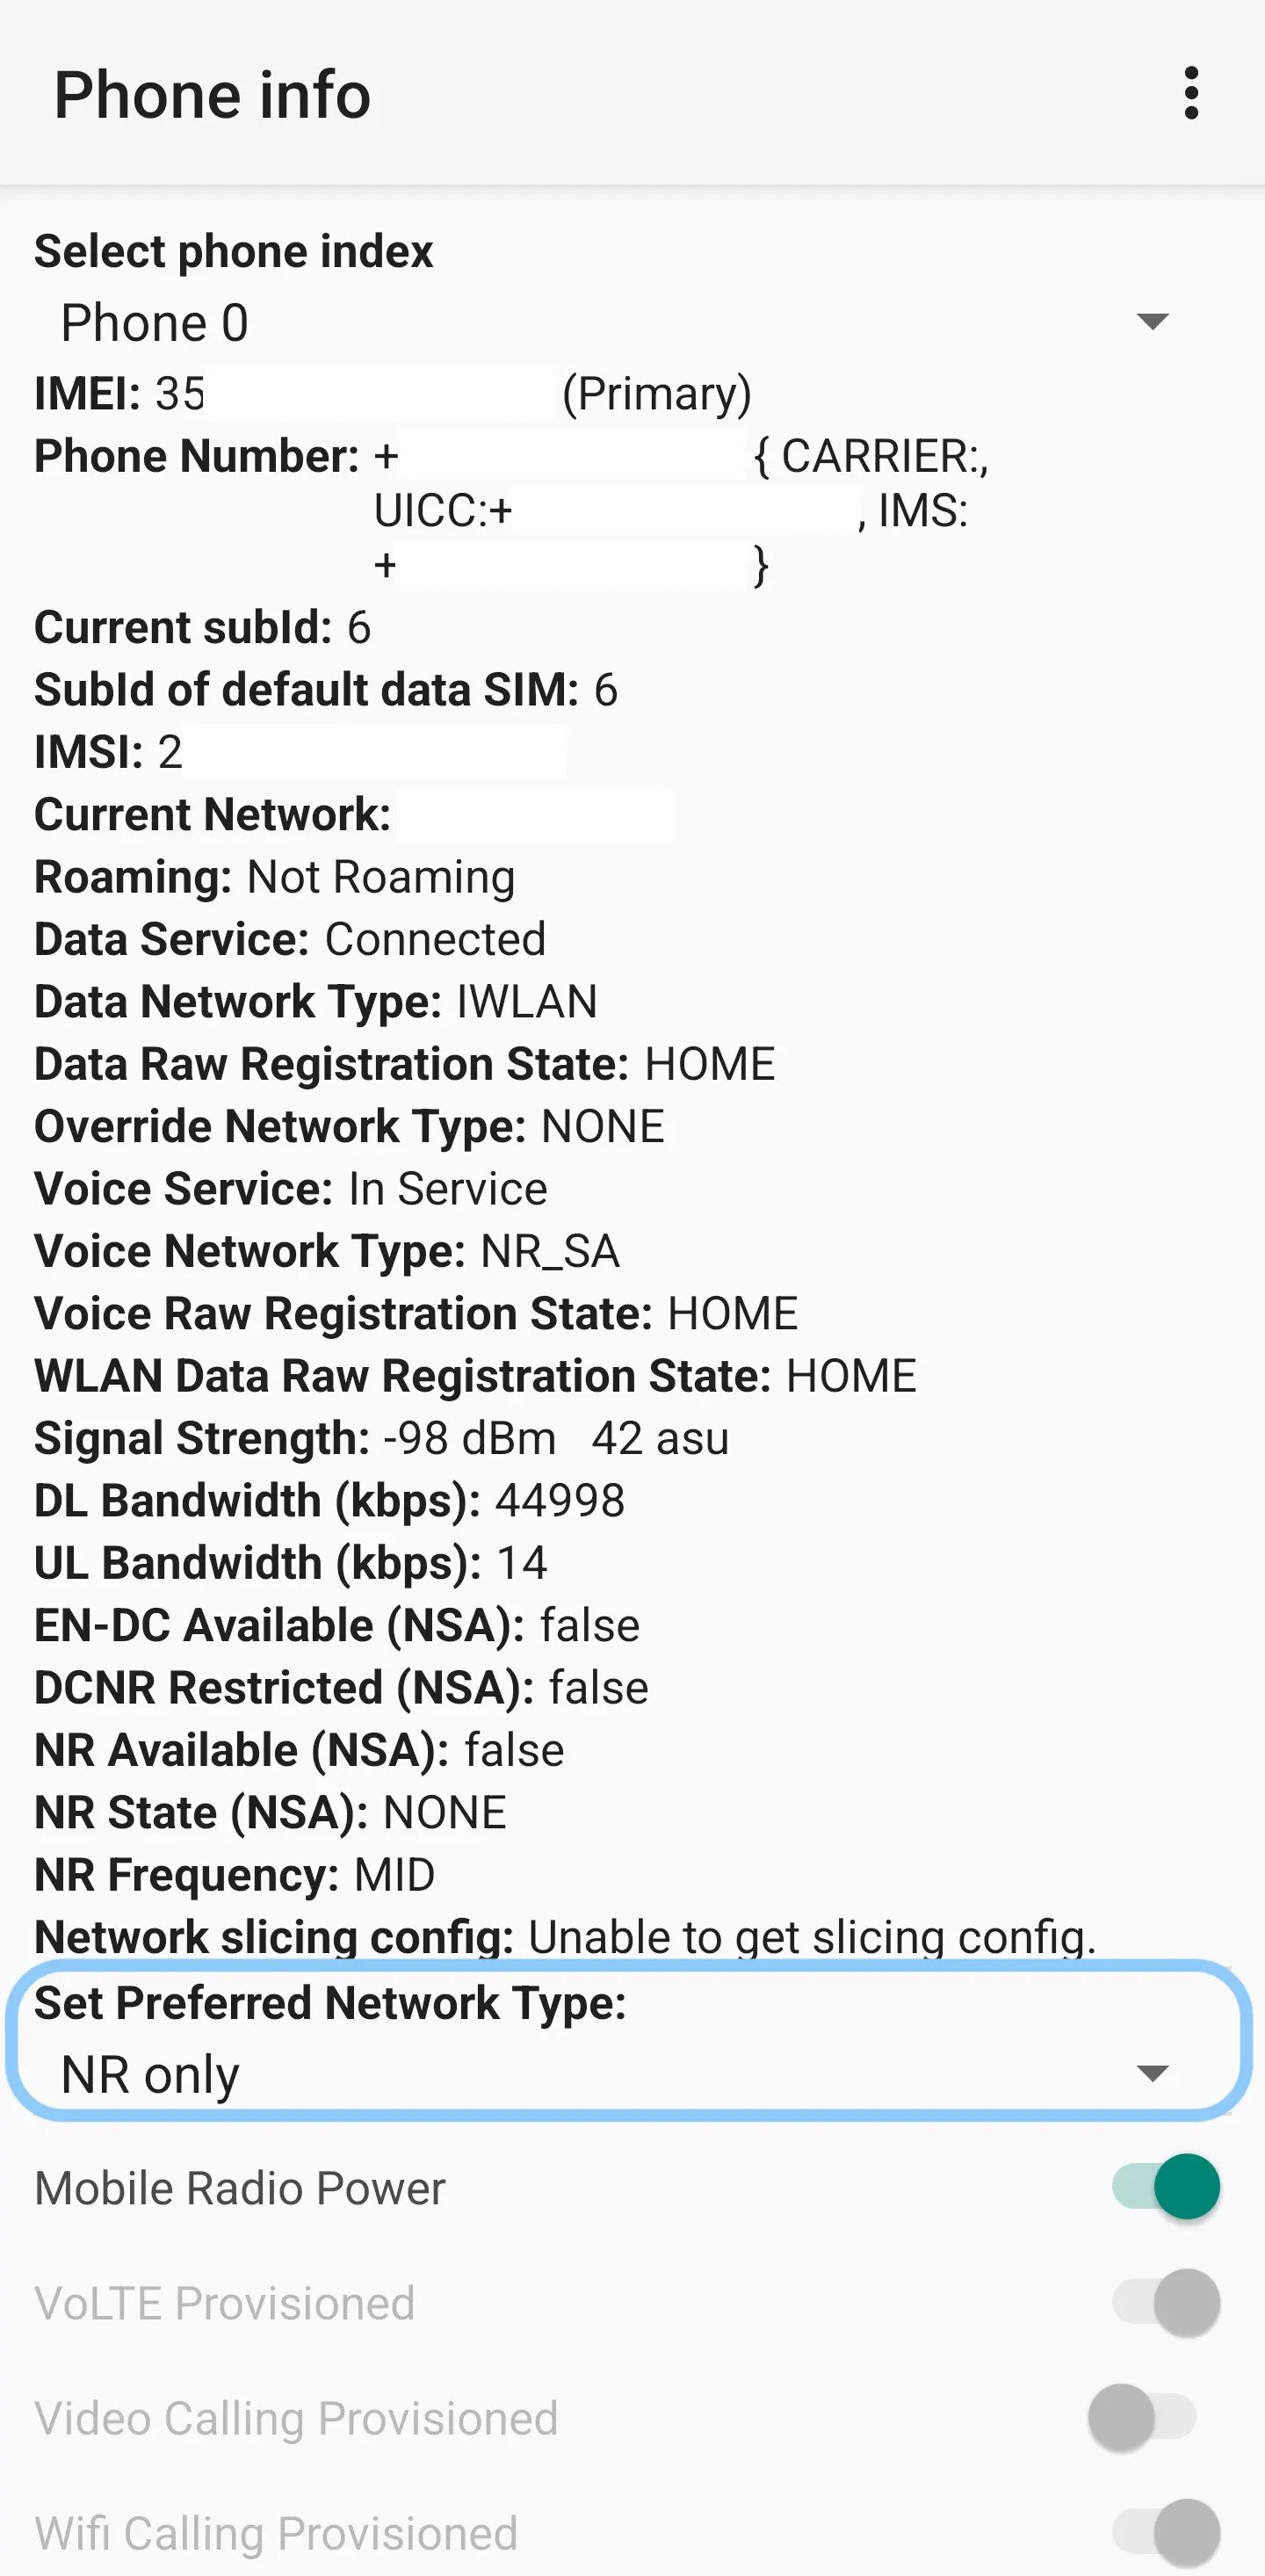The image size is (1265, 2576).
Task: Toggle the Wifi Calling Provisioned switch
Action: 1165,2532
